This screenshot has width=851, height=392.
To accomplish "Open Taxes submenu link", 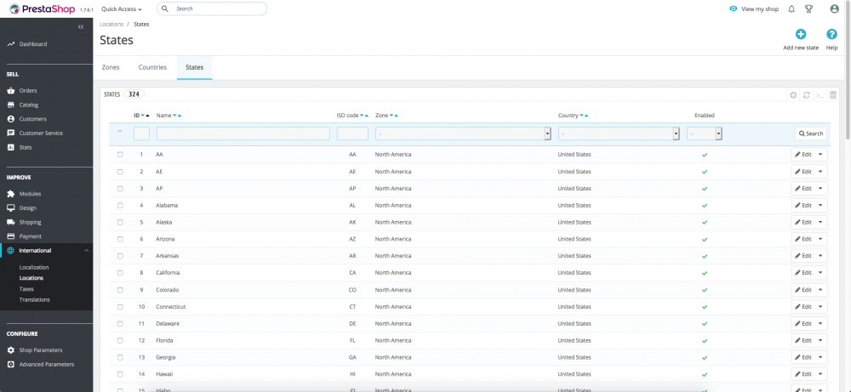I will [26, 289].
